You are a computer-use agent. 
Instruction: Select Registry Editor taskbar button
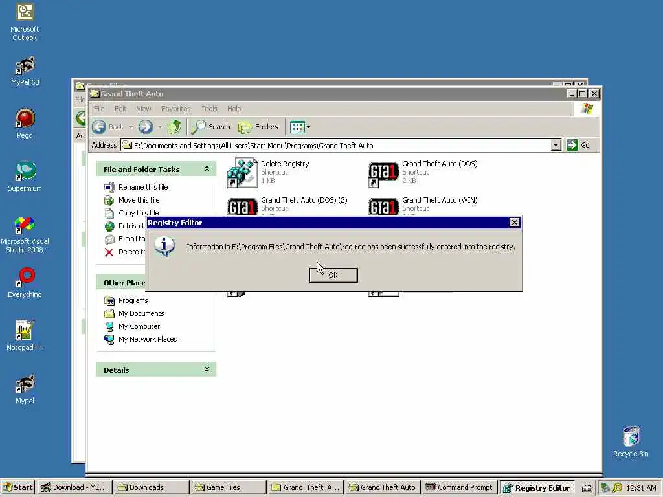537,488
